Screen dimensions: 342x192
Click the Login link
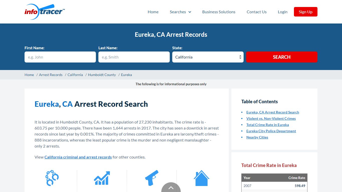click(x=283, y=12)
